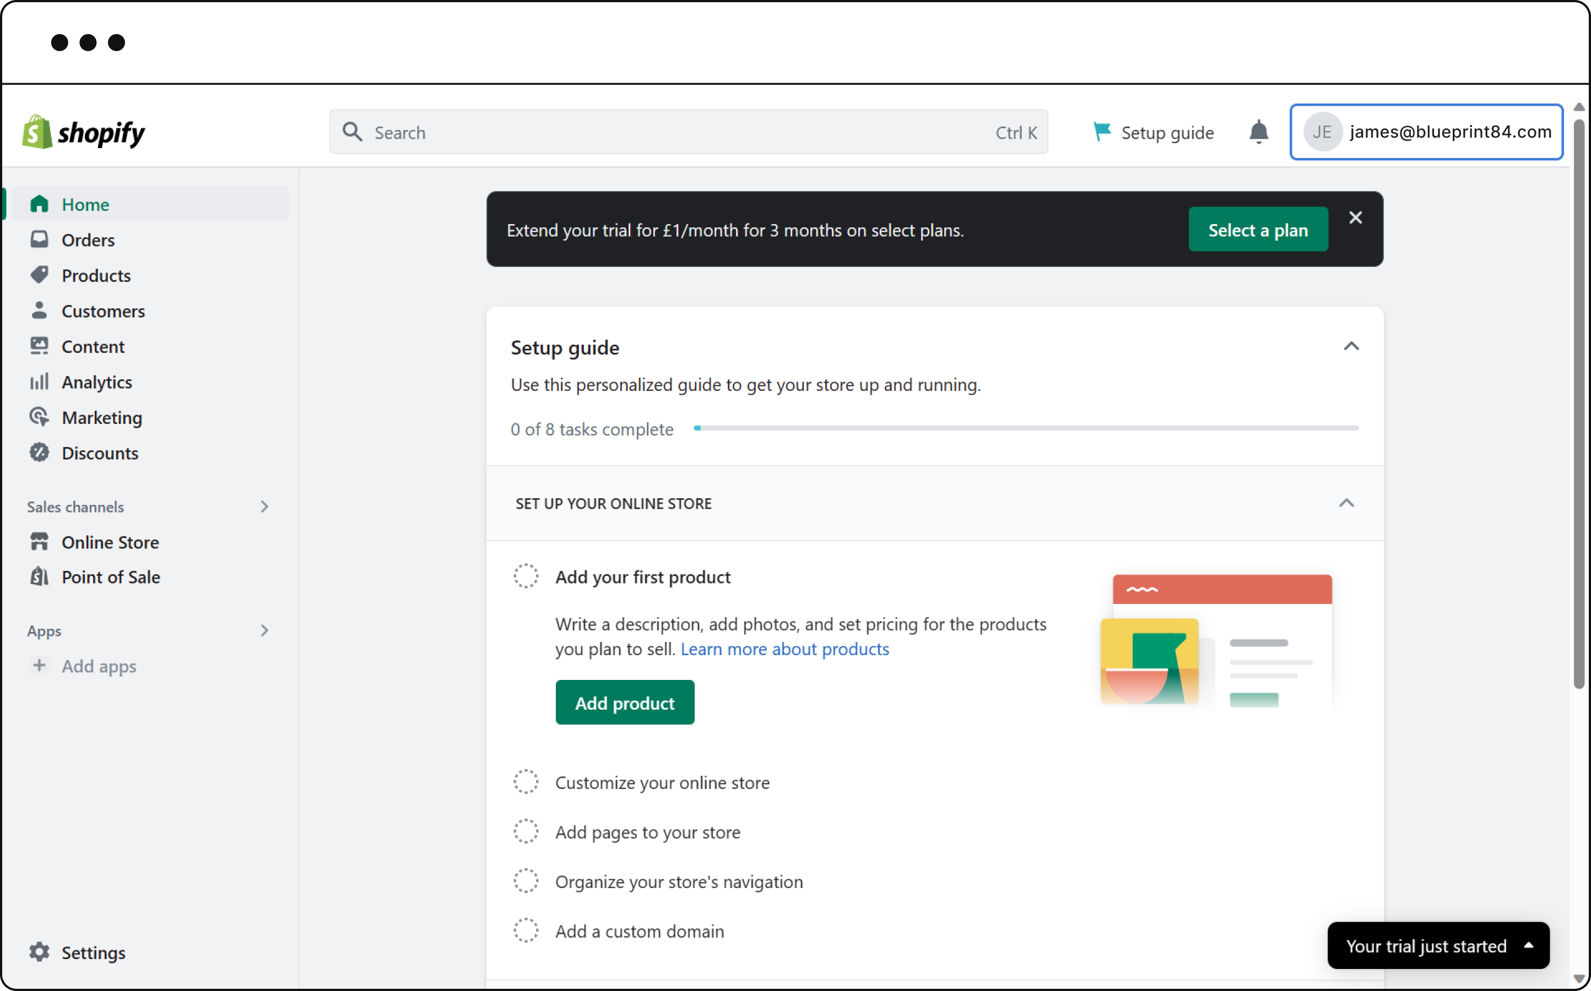
Task: Click the Content media icon
Action: 39,345
